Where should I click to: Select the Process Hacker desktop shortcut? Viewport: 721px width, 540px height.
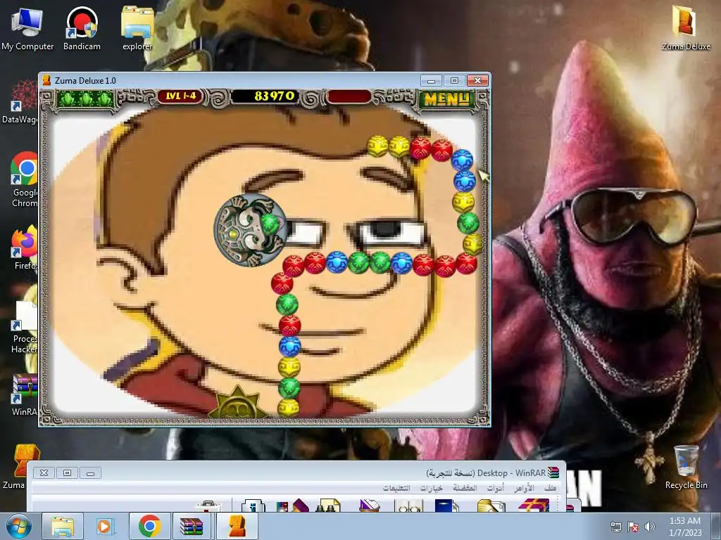pyautogui.click(x=25, y=327)
